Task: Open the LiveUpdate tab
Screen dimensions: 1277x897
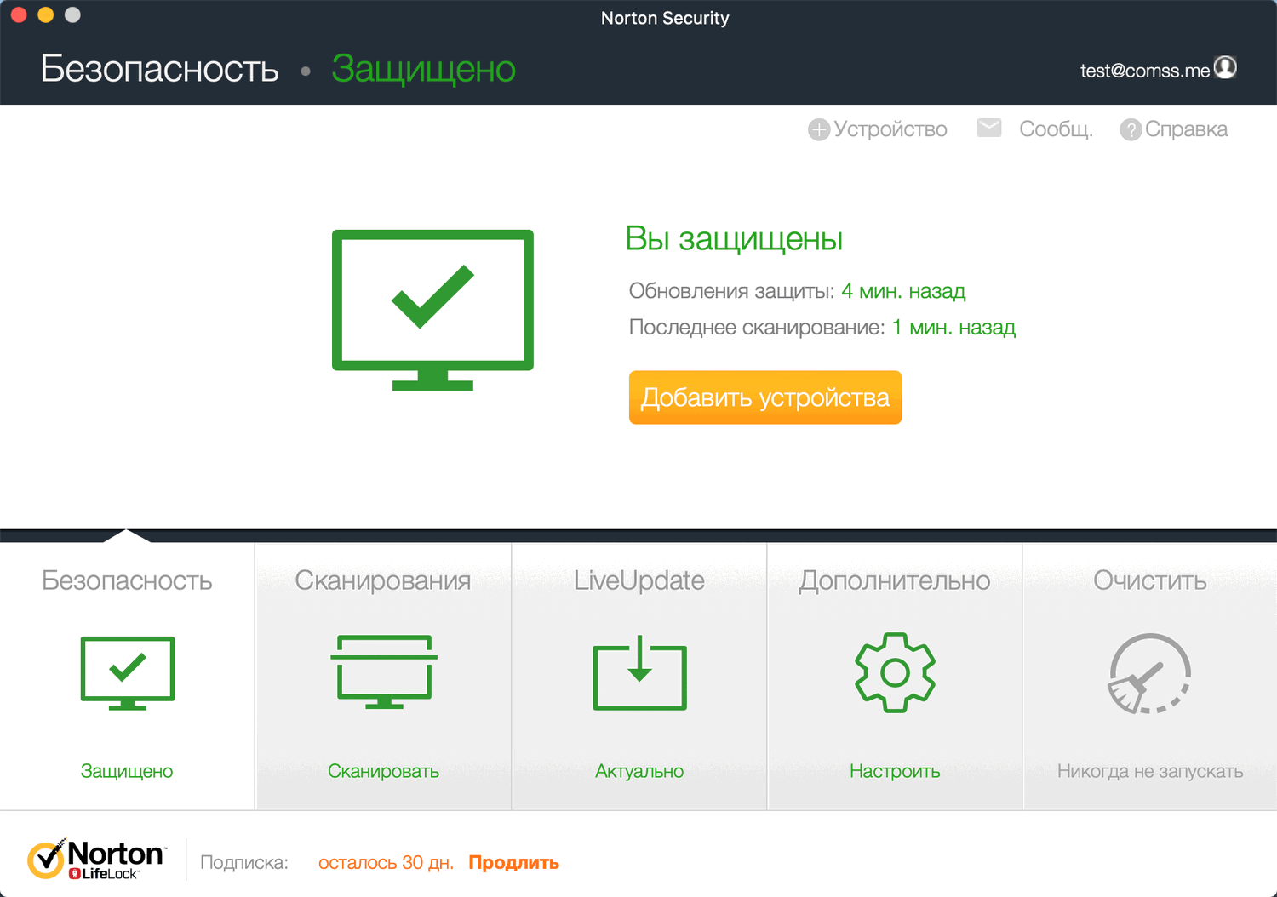Action: [639, 580]
